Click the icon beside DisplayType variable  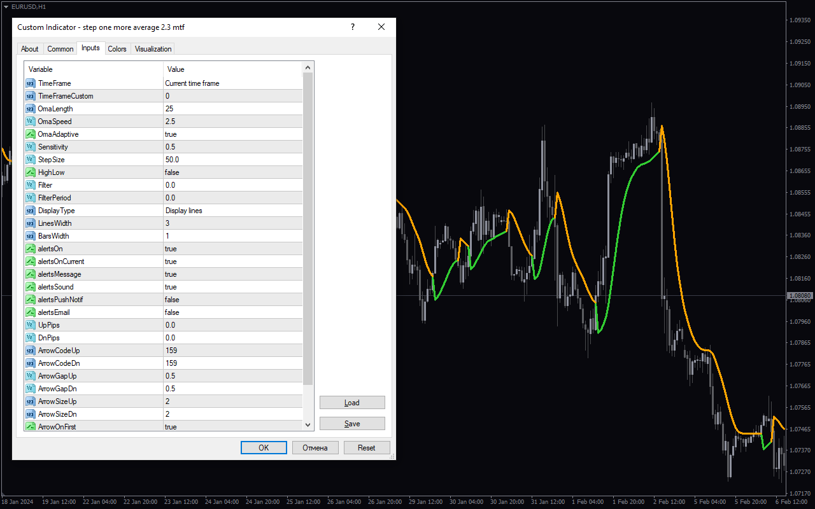[x=30, y=211]
